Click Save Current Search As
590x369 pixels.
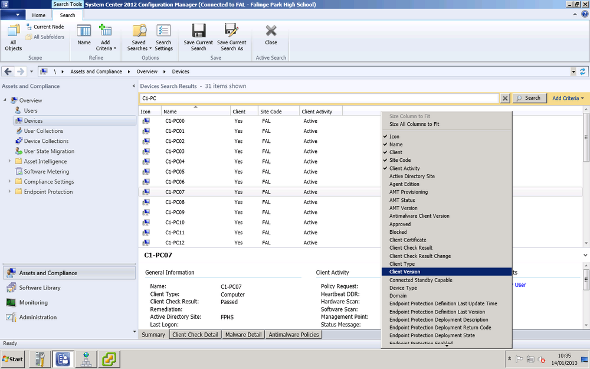232,37
